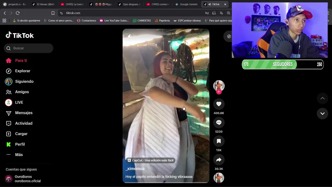Switch to #fypp TikTok tab

coord(101,4)
